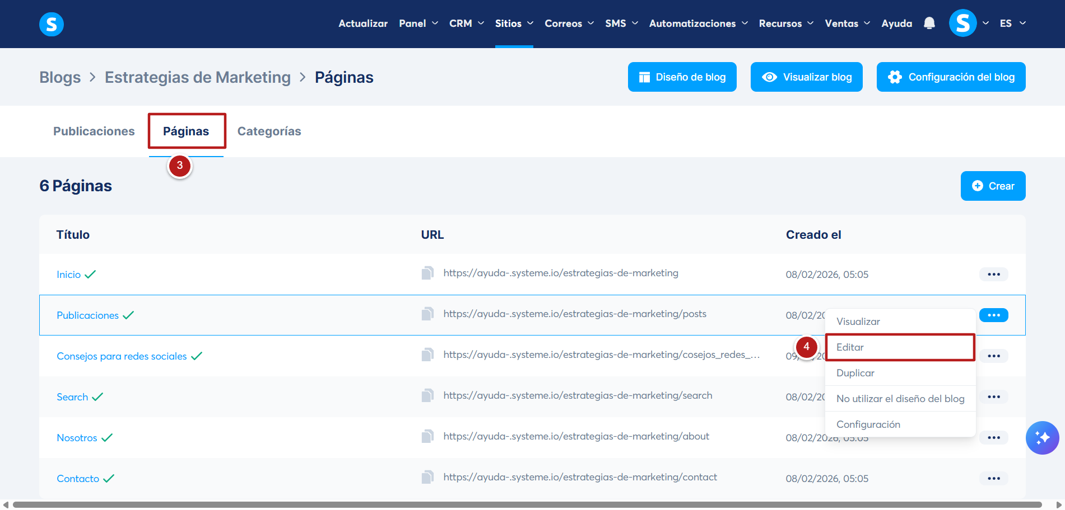Click the horizontal scrollbar thumb
The width and height of the screenshot is (1065, 510).
tap(527, 504)
